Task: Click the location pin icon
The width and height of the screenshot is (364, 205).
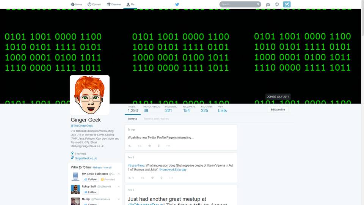Action: tap(72, 153)
